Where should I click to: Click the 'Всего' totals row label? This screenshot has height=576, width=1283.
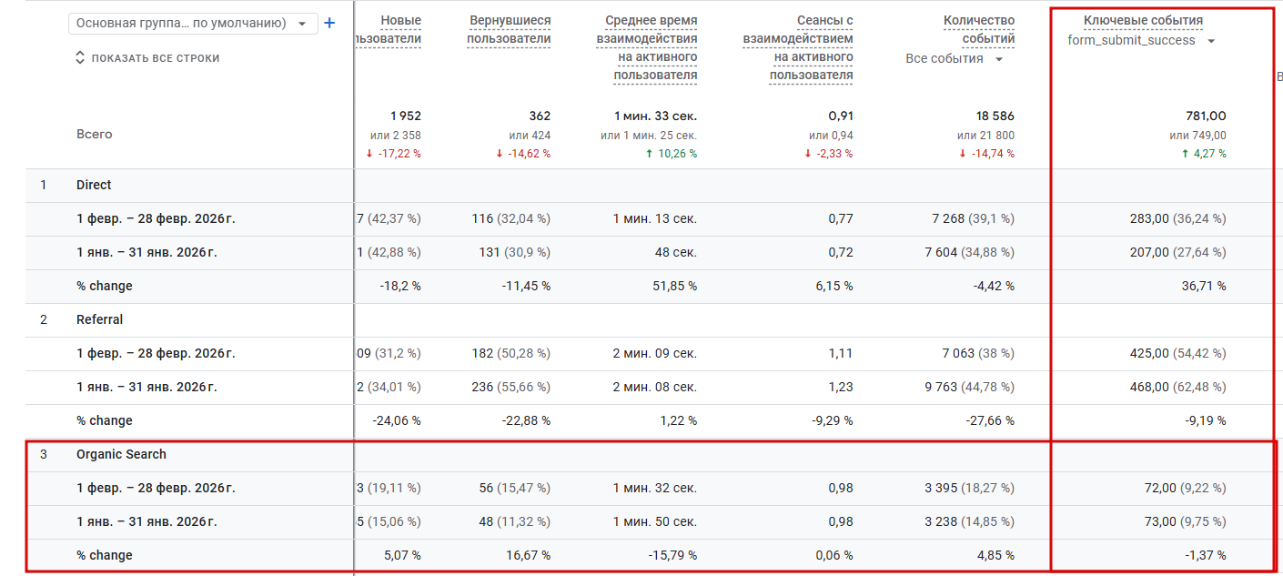95,134
